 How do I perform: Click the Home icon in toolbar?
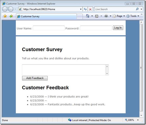point(88,16)
